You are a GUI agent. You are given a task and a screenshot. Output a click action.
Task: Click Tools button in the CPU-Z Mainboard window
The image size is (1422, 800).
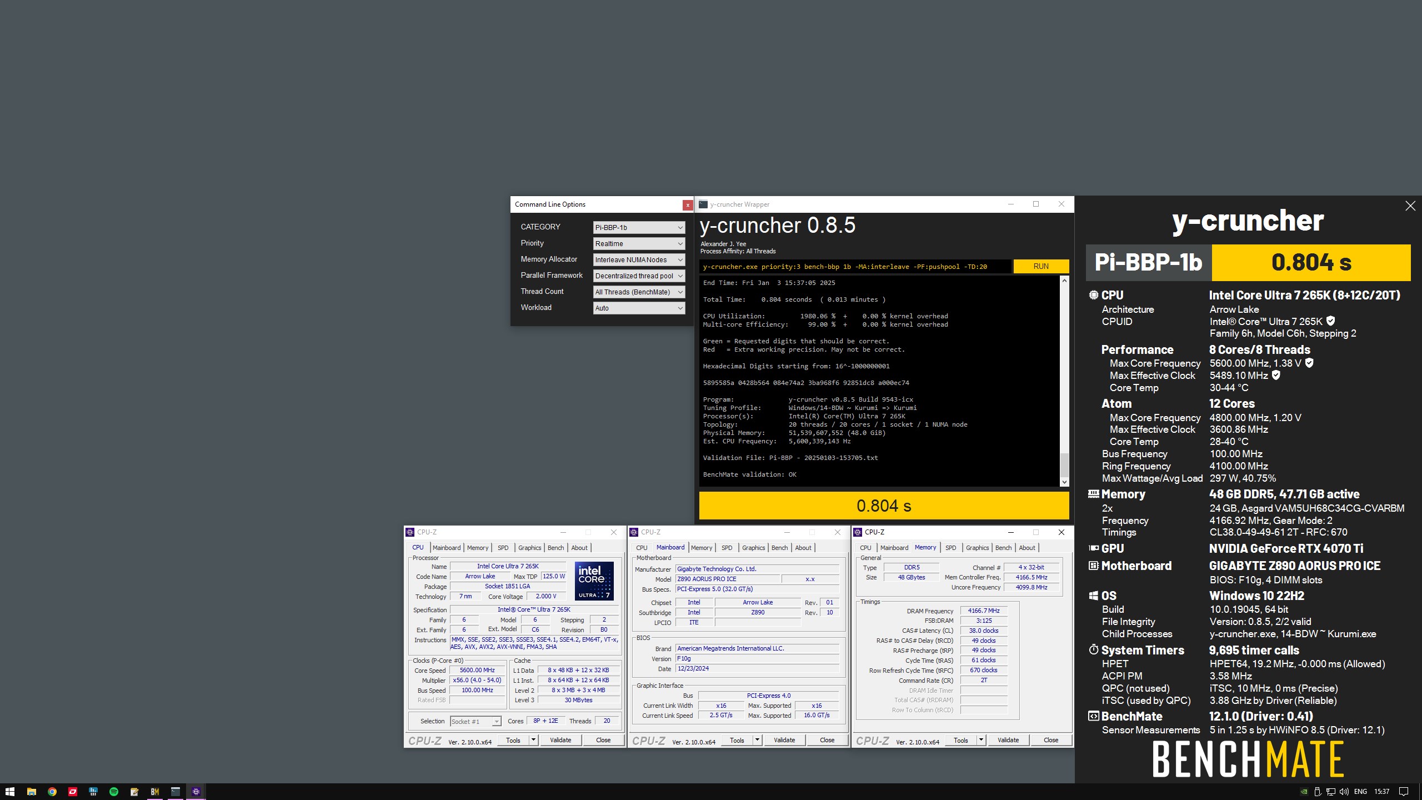737,740
